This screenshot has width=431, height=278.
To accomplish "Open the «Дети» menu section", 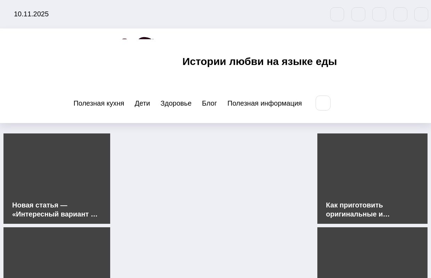I will [x=142, y=103].
